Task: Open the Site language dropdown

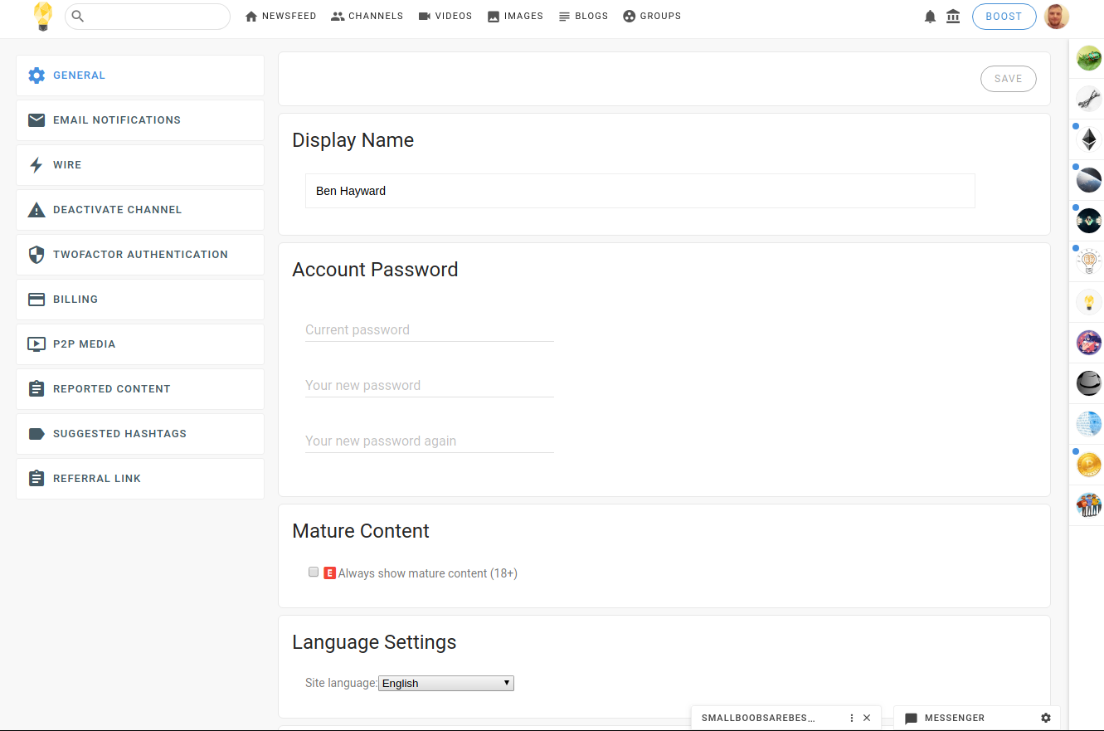Action: [x=446, y=683]
